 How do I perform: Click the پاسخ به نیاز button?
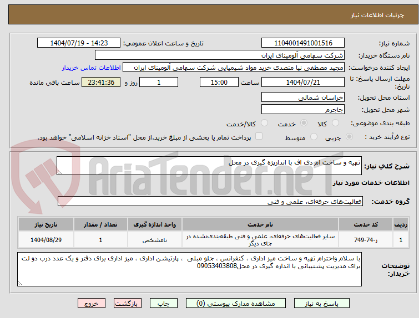click(322, 304)
